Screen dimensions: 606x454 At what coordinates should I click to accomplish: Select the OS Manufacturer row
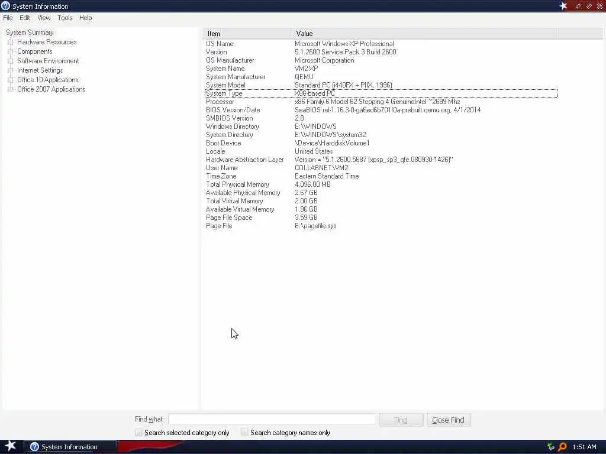tap(381, 60)
